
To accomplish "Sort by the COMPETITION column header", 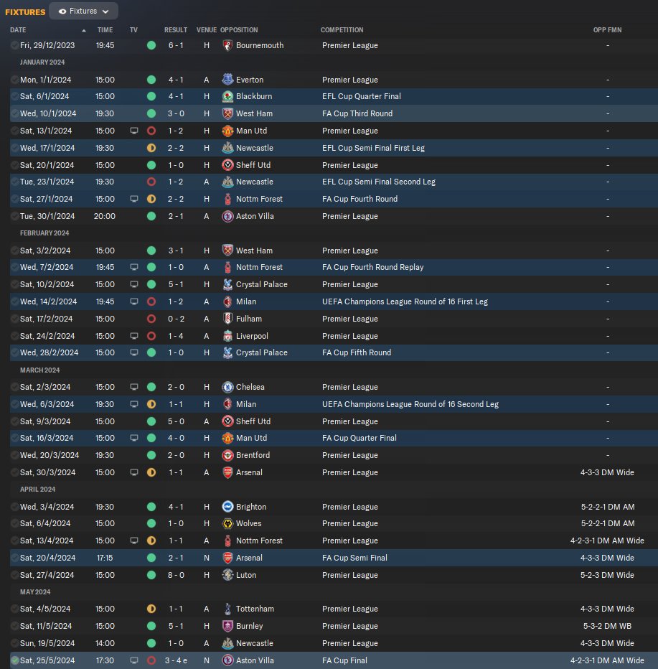I will click(342, 30).
